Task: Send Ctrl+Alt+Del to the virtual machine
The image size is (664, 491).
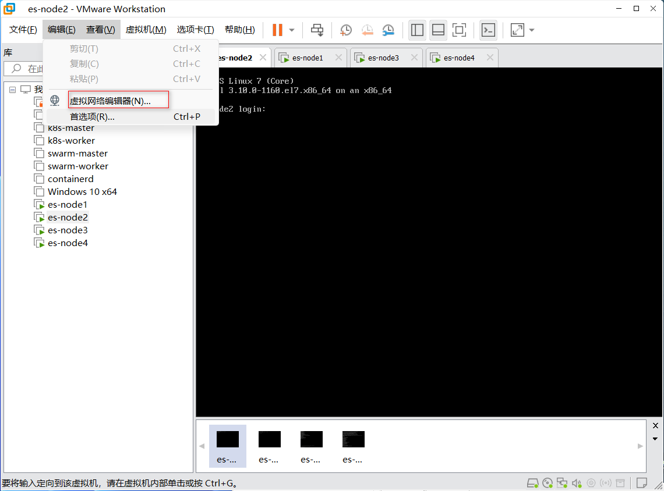Action: pos(317,30)
